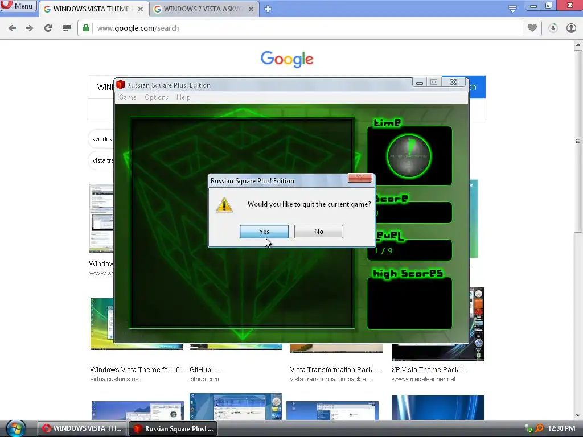Reload the current page

pos(48,28)
